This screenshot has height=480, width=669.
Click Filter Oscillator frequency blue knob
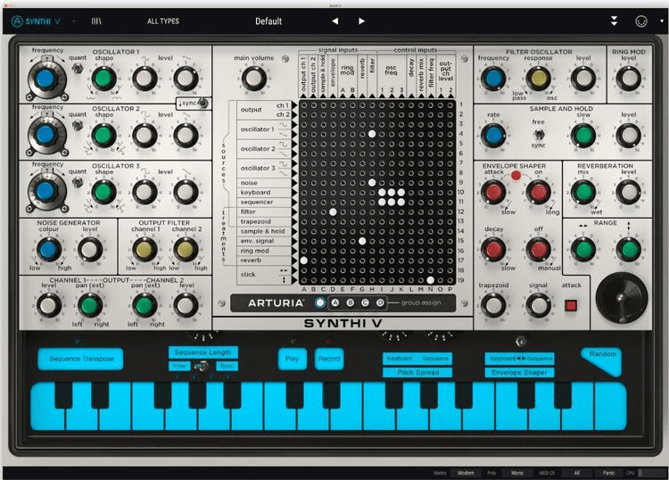(x=493, y=79)
